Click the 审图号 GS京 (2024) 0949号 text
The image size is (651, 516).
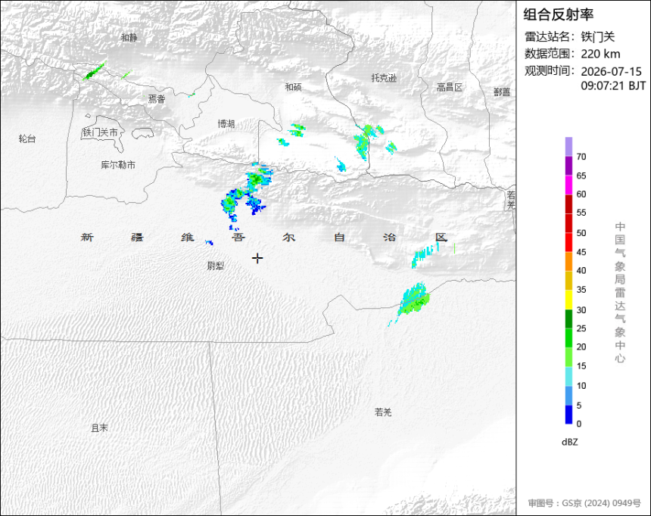tap(584, 502)
